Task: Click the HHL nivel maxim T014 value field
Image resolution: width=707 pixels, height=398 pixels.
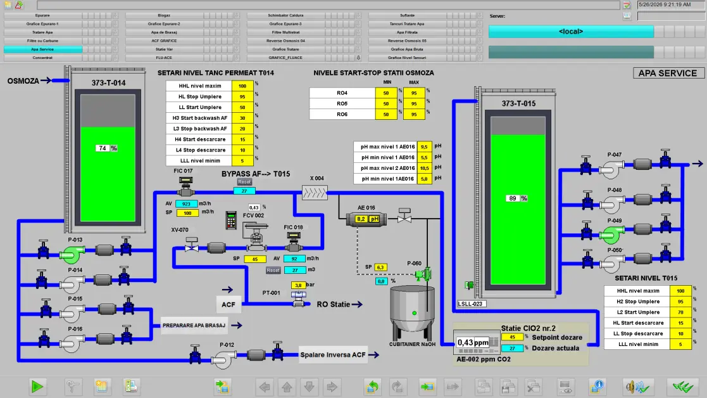Action: pos(242,86)
